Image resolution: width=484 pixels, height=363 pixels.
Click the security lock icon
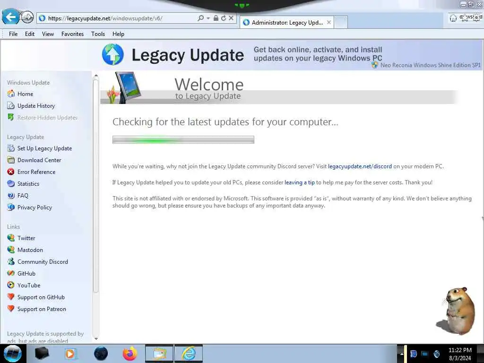(x=216, y=18)
